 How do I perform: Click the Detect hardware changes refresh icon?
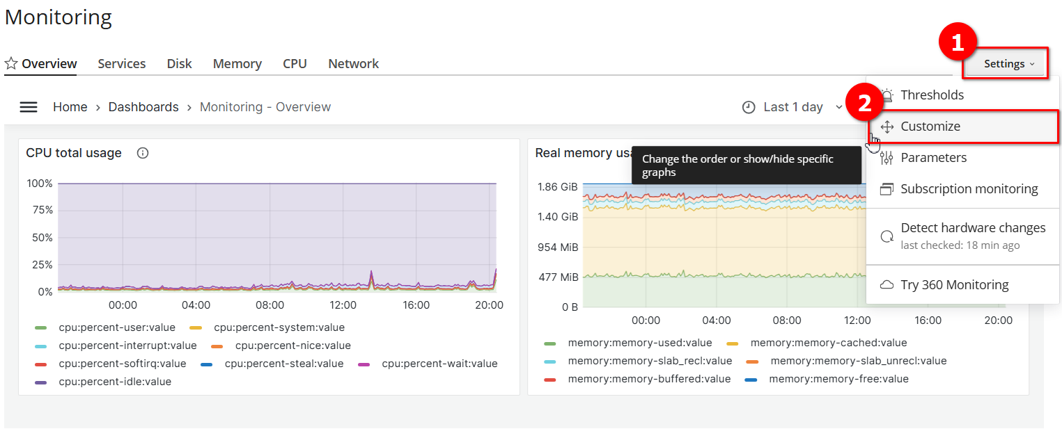point(887,236)
